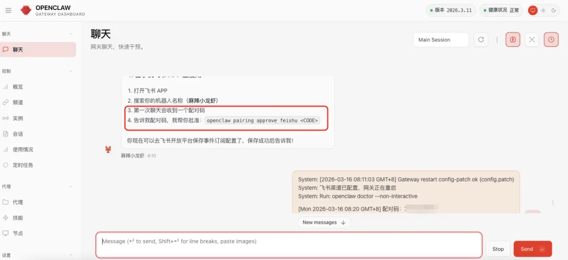Viewport: 568px width, 260px height.
Task: Open the hamburger navigation menu
Action: pyautogui.click(x=8, y=10)
